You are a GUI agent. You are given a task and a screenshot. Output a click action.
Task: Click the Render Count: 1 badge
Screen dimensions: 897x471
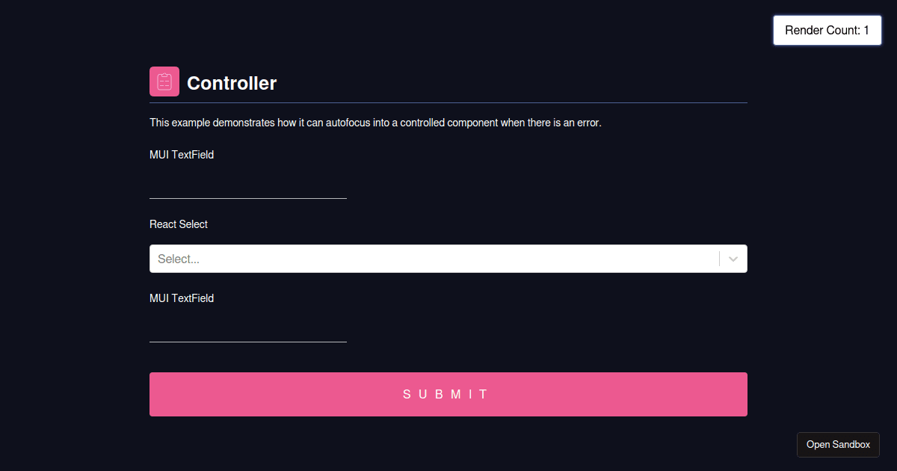click(x=827, y=31)
